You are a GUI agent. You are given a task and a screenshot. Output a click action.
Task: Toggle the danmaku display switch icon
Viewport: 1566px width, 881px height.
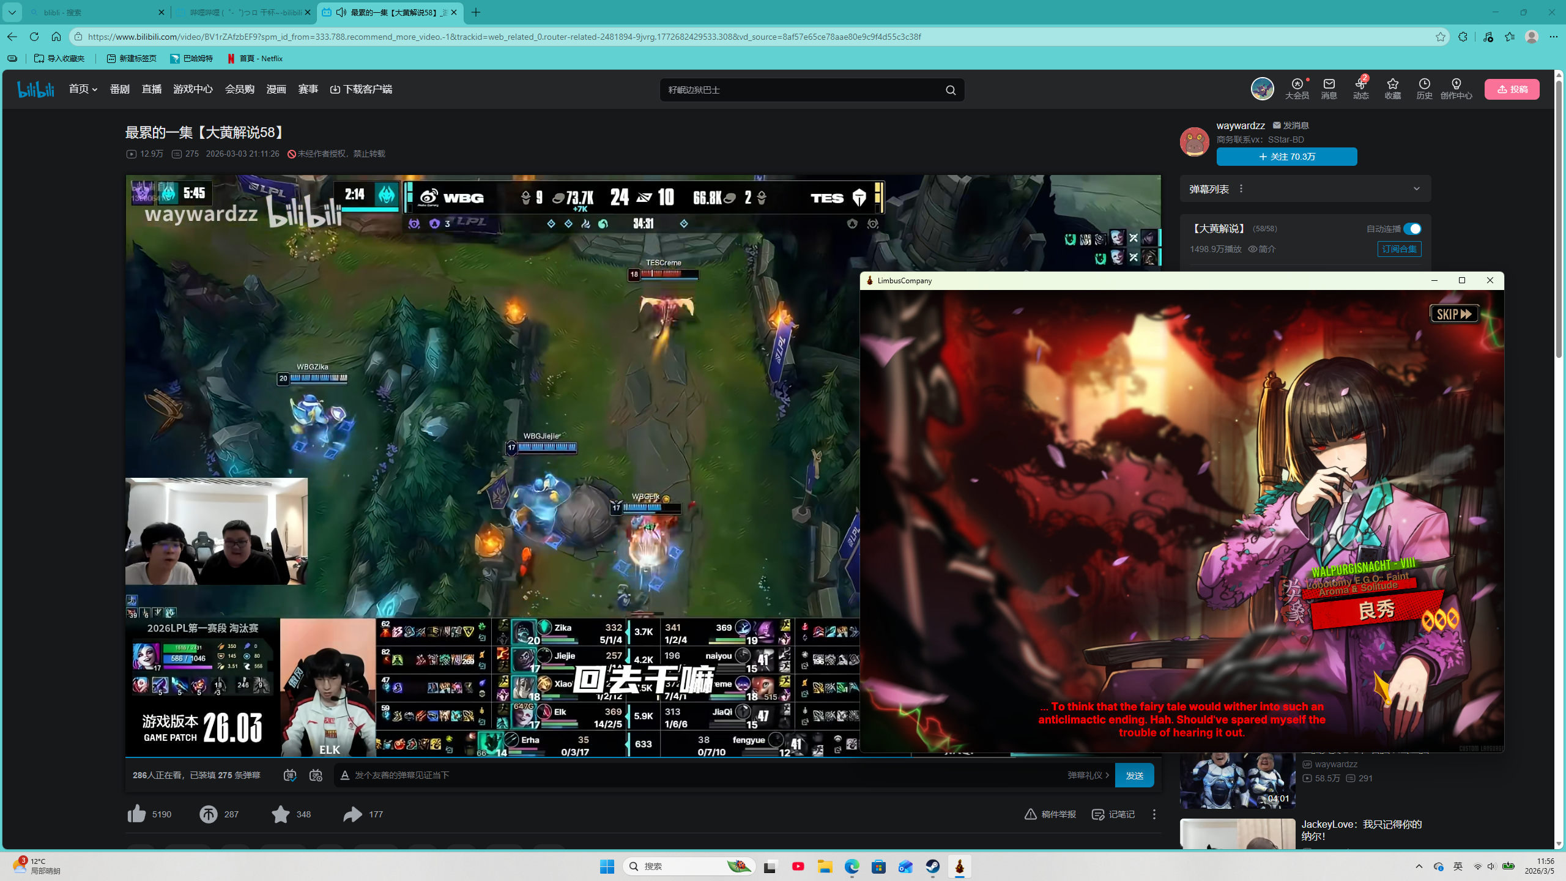pyautogui.click(x=290, y=775)
